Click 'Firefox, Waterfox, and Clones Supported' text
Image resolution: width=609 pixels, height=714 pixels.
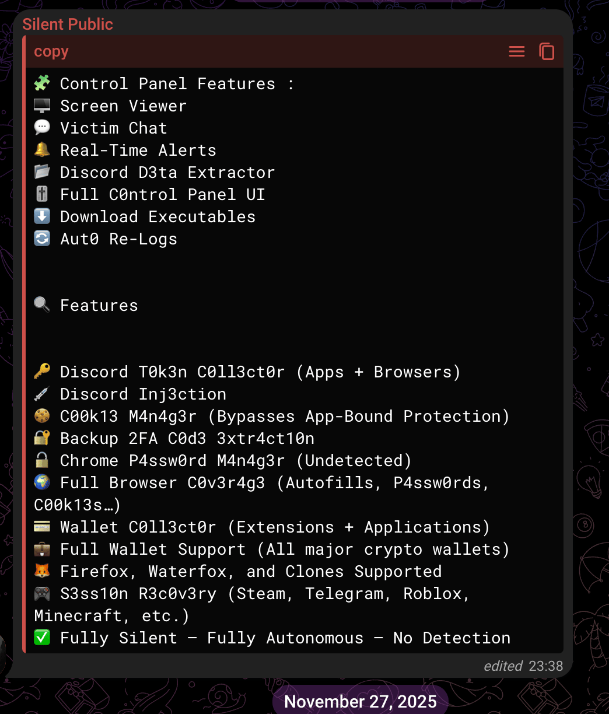tap(251, 572)
